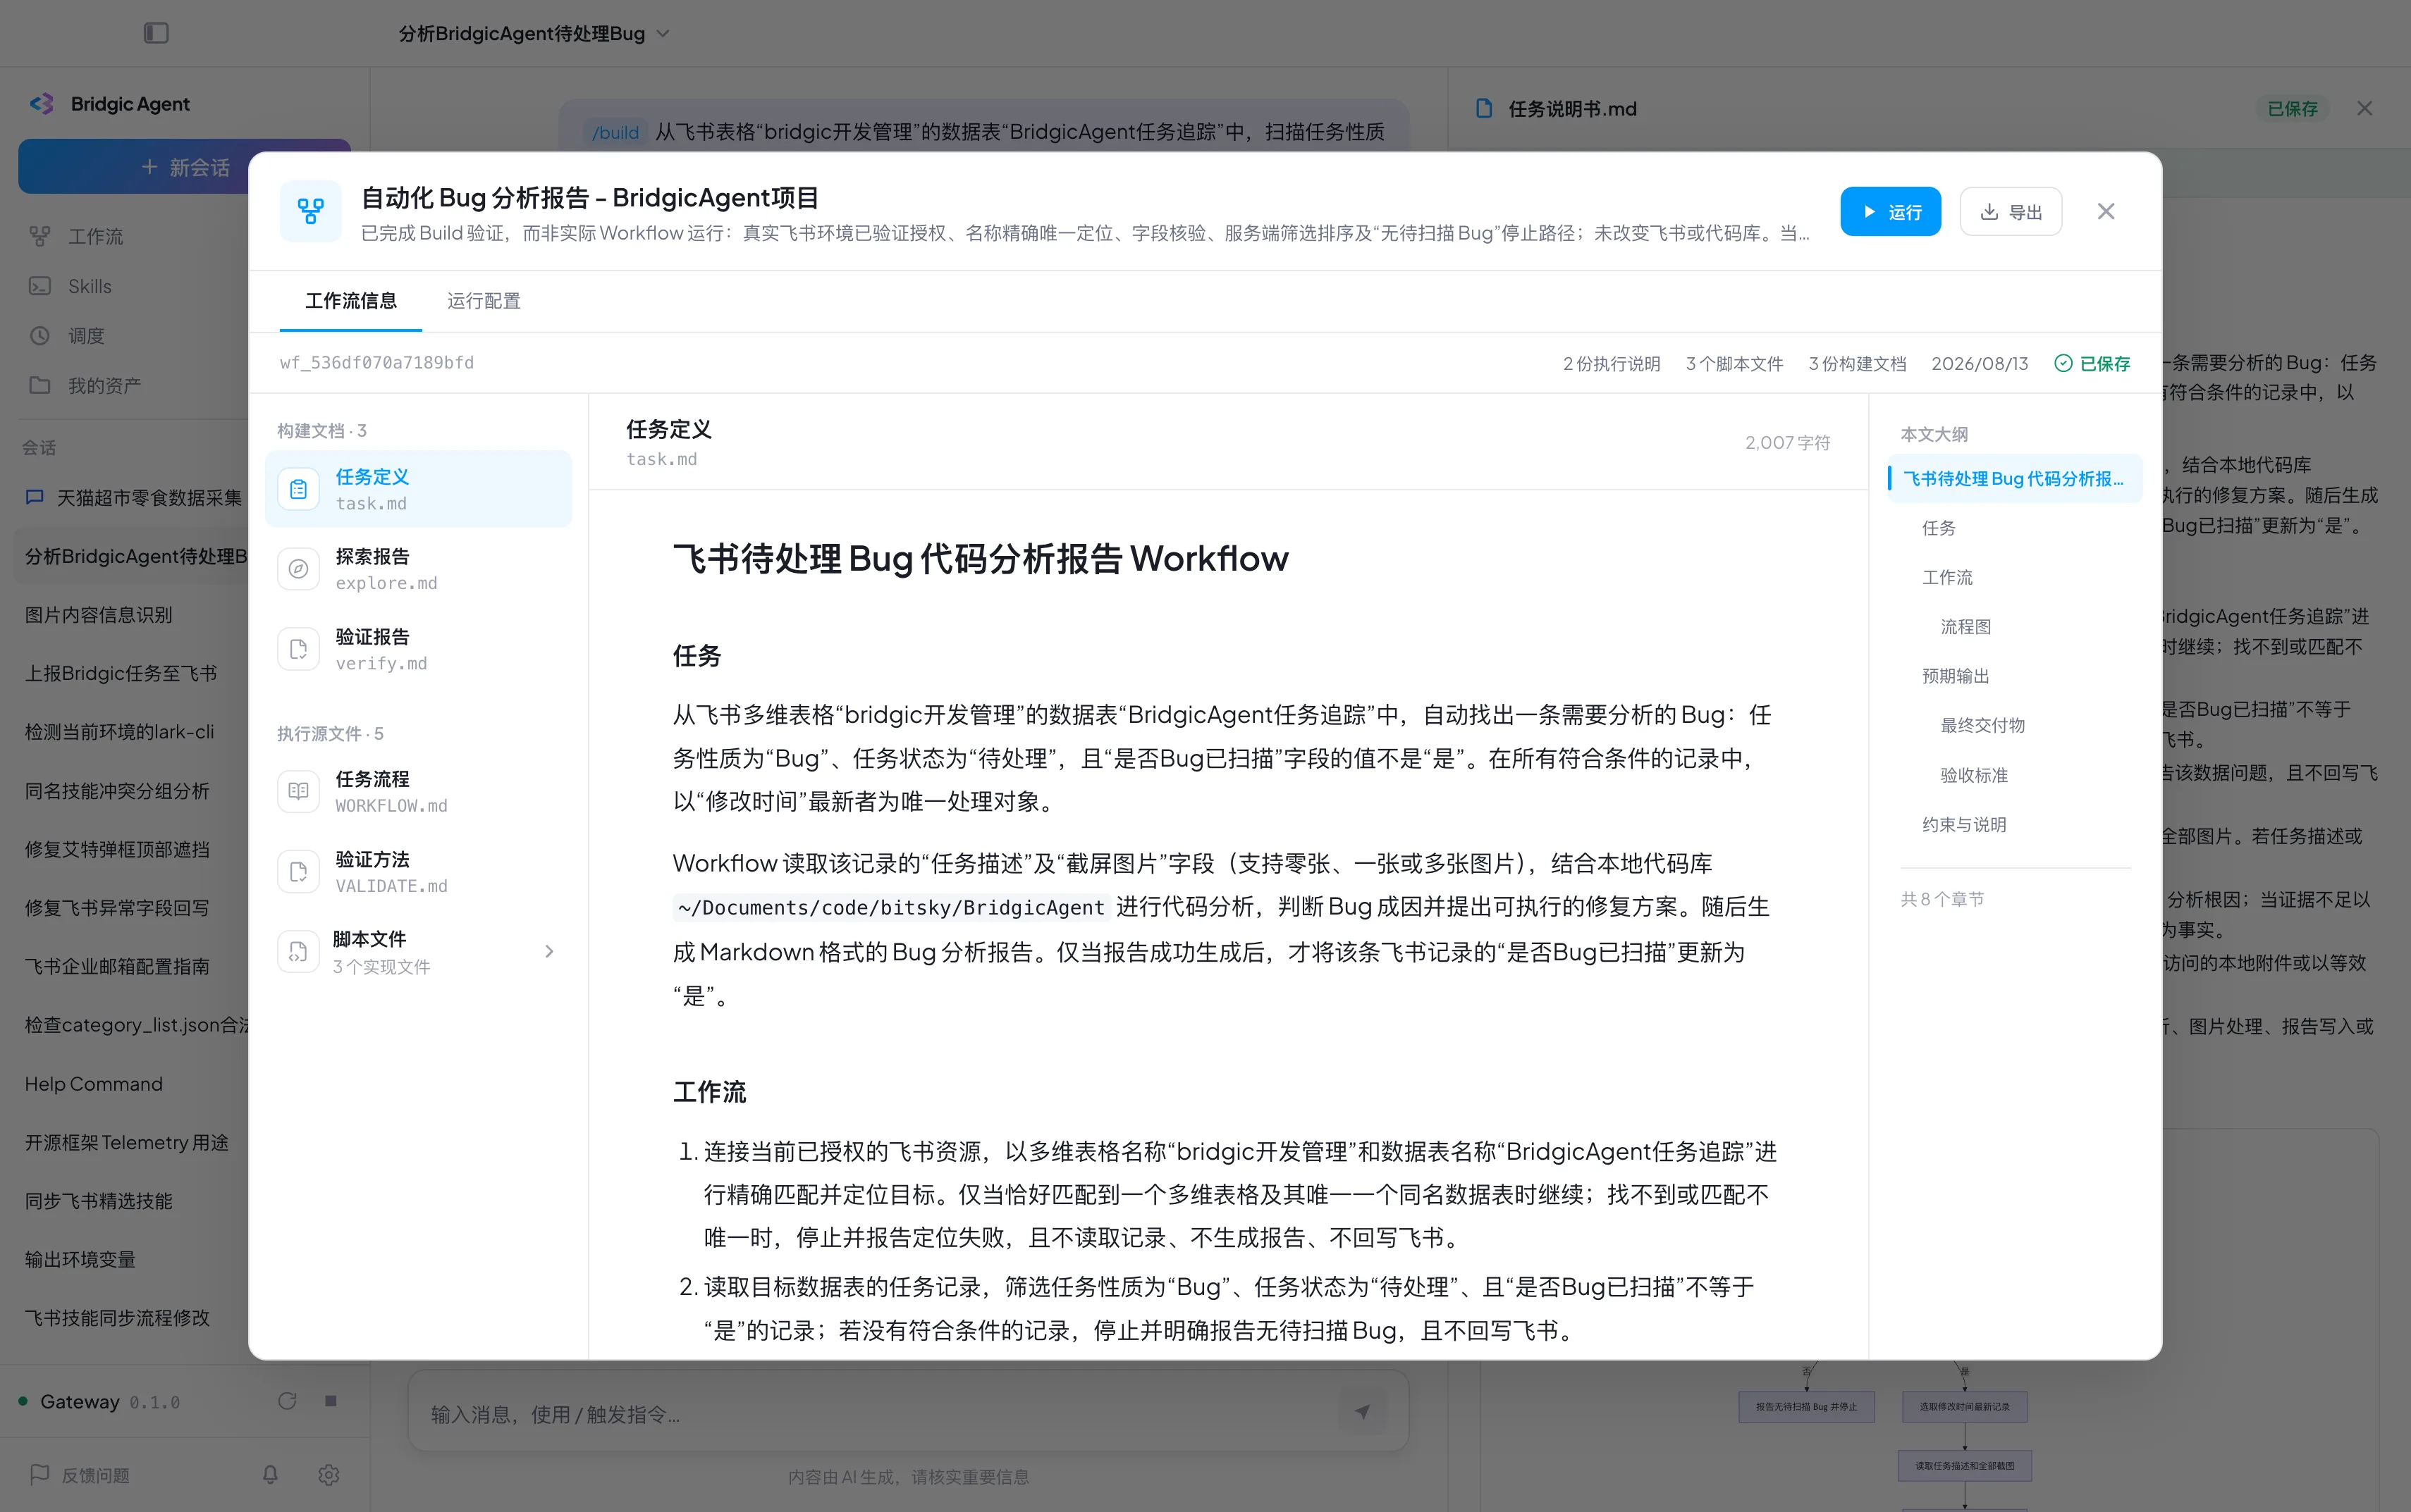Click the 任务流程 book icon
Viewport: 2411px width, 1512px height.
(x=298, y=791)
